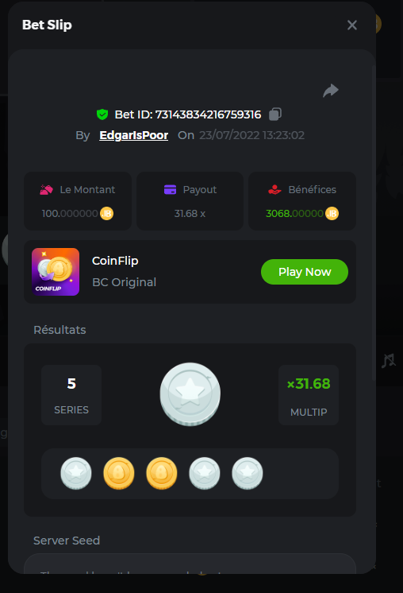Click the 5 SERIES box
The height and width of the screenshot is (593, 403).
click(x=71, y=395)
